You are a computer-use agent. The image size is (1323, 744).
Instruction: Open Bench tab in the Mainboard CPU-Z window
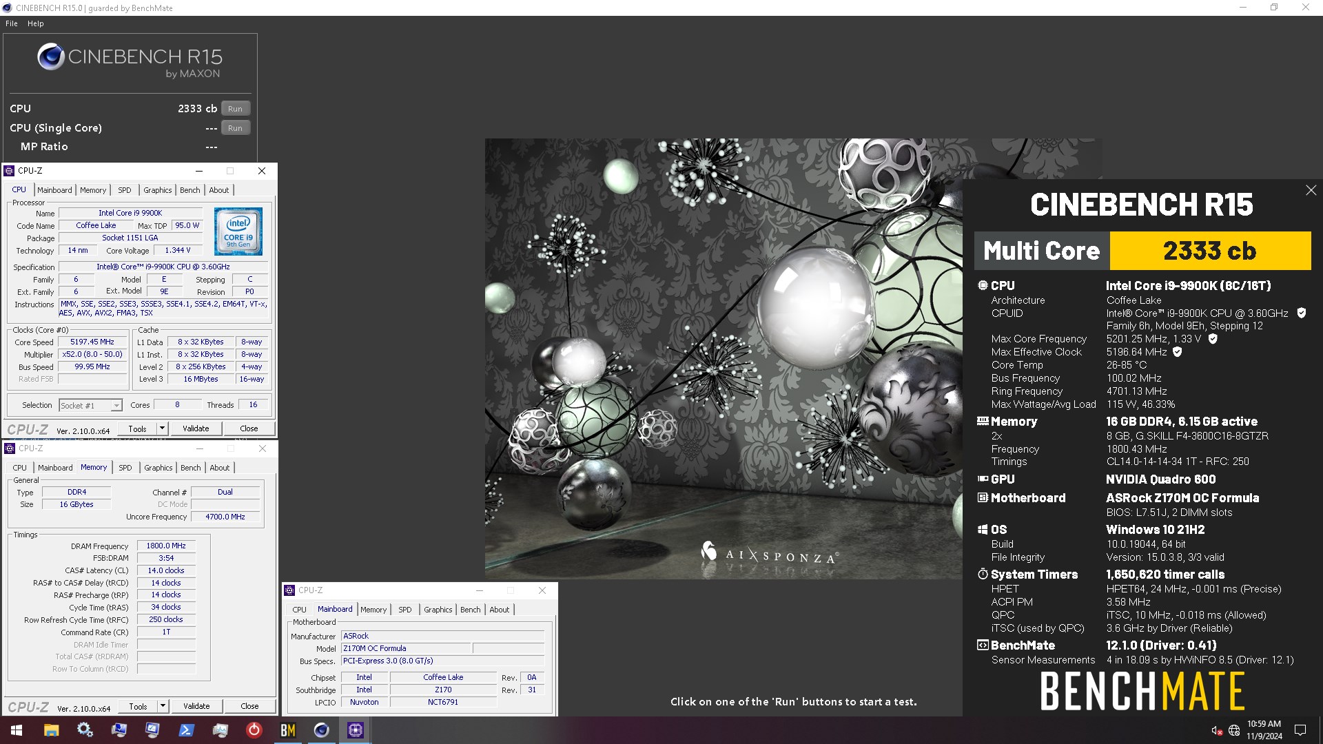[471, 610]
